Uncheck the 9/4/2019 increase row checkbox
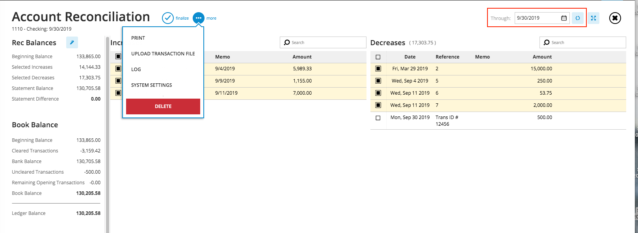 click(x=118, y=69)
